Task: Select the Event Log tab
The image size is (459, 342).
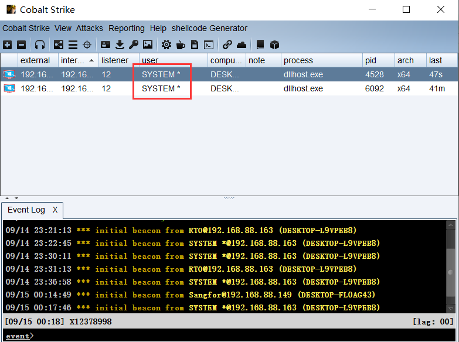Action: pos(26,210)
